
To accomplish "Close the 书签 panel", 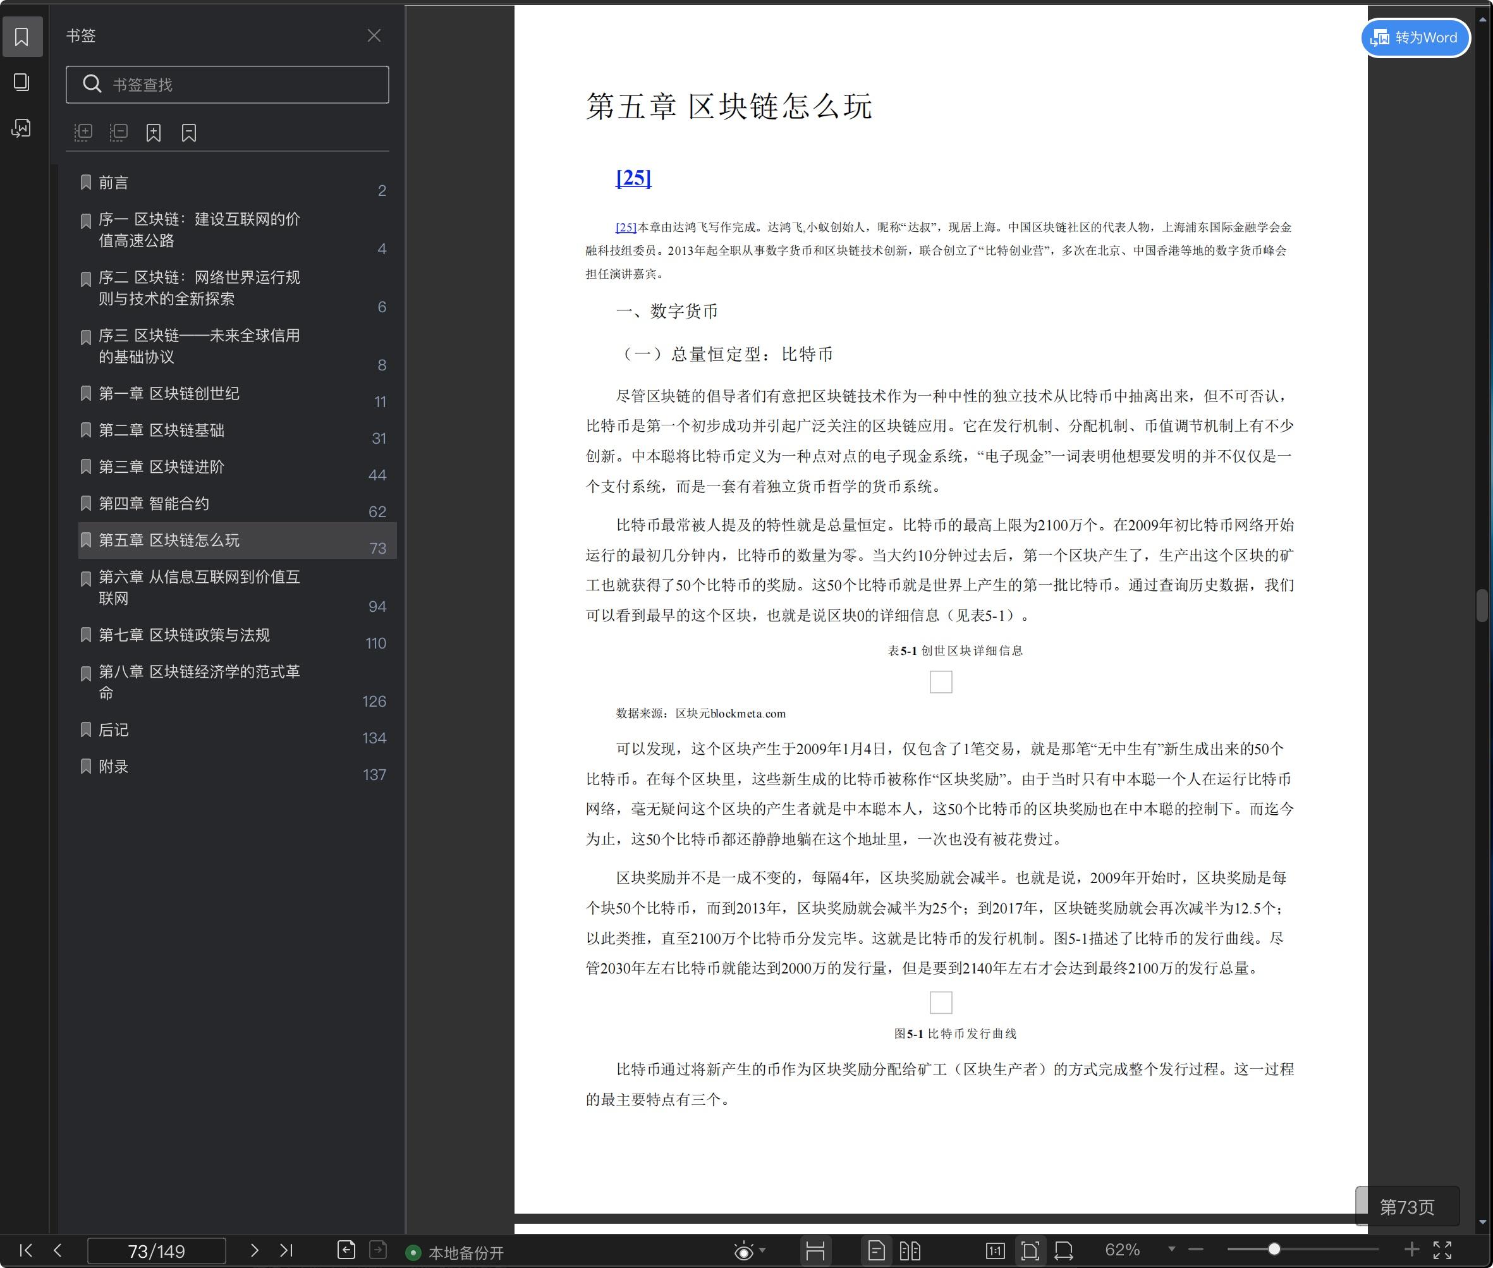I will (x=374, y=36).
